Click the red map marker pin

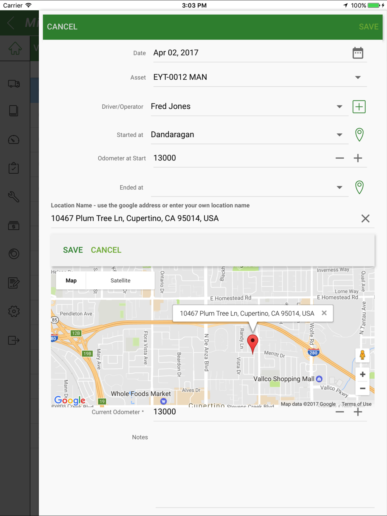tap(253, 344)
